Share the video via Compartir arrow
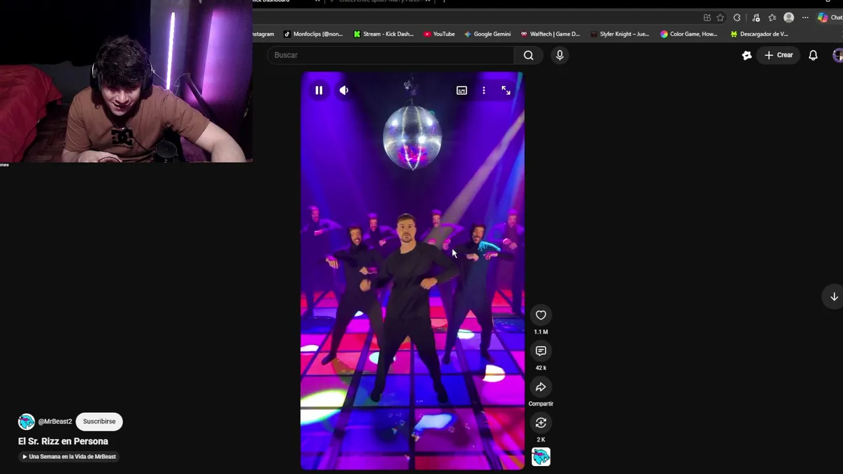The width and height of the screenshot is (843, 474). [x=541, y=387]
